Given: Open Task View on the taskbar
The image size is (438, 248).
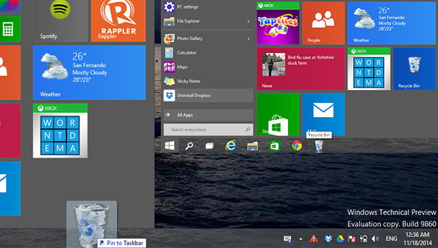Looking at the screenshot, I should coord(209,146).
